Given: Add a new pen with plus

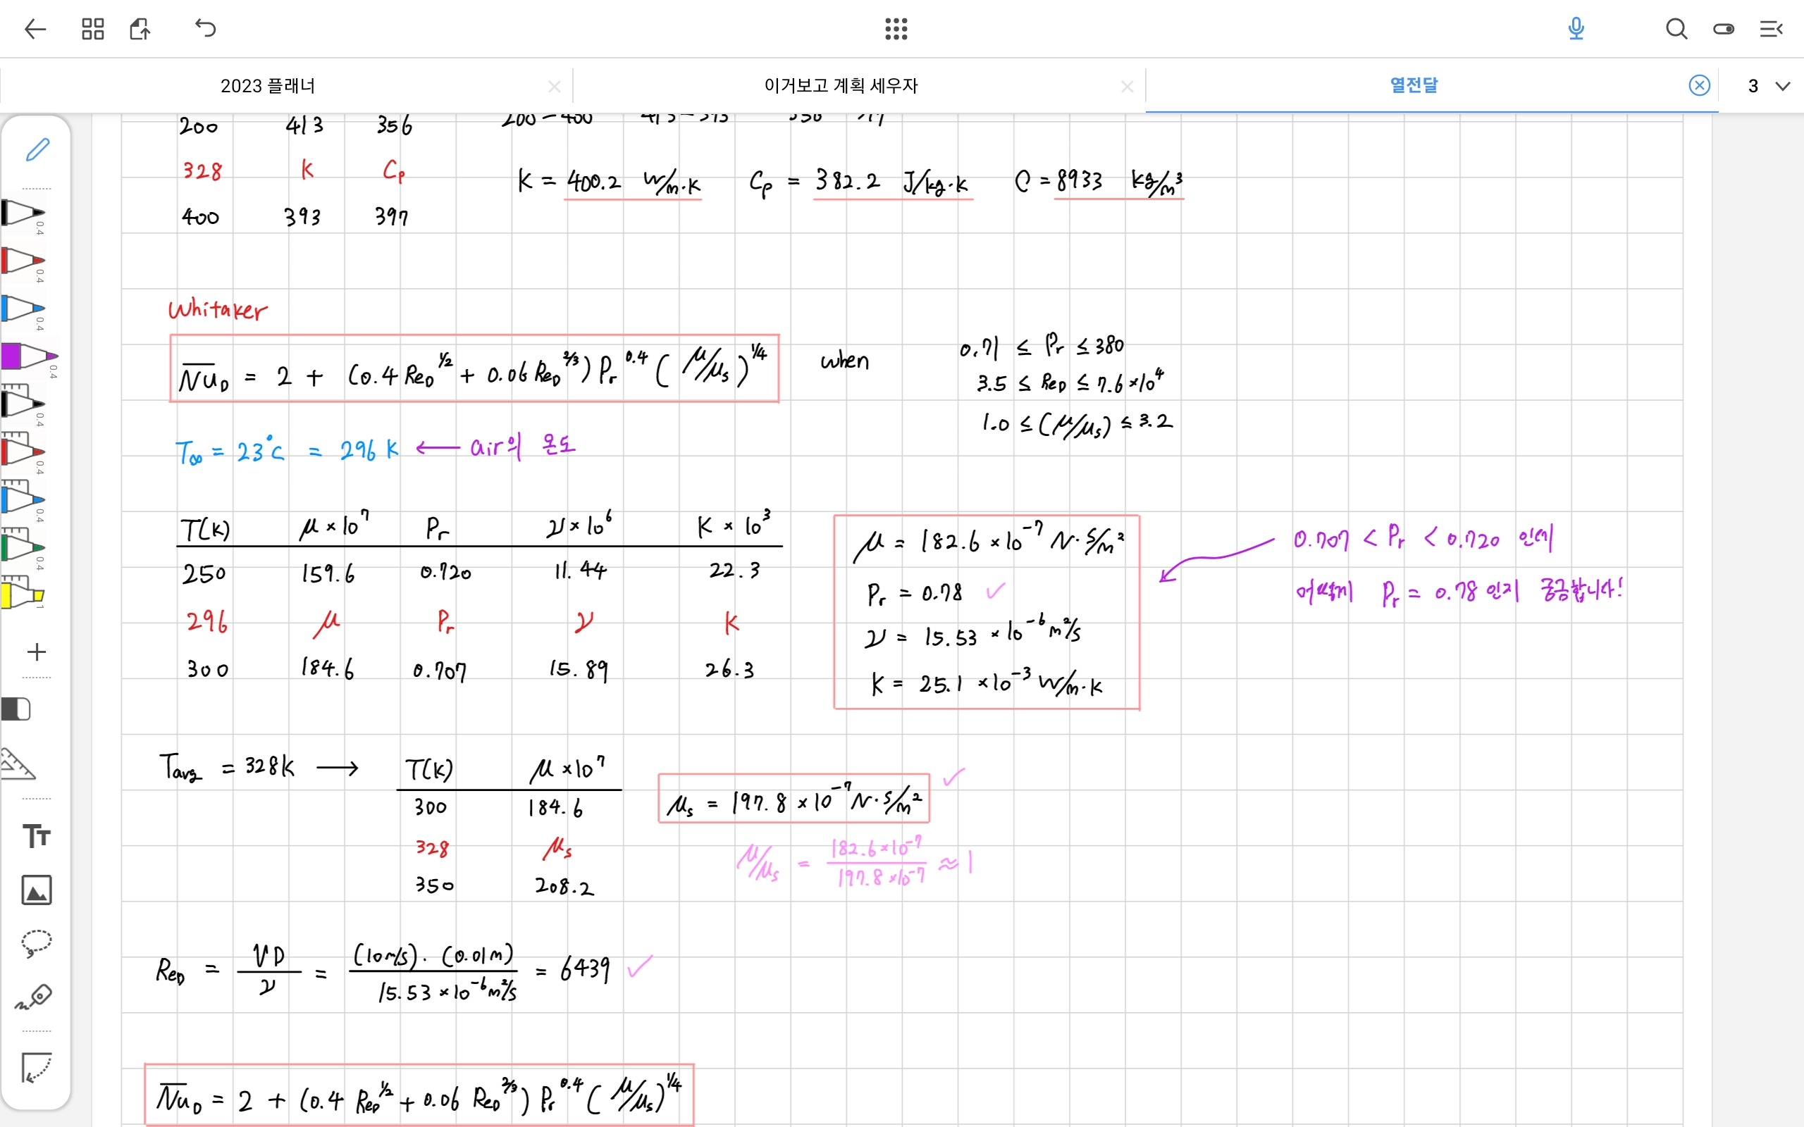Looking at the screenshot, I should tap(36, 652).
